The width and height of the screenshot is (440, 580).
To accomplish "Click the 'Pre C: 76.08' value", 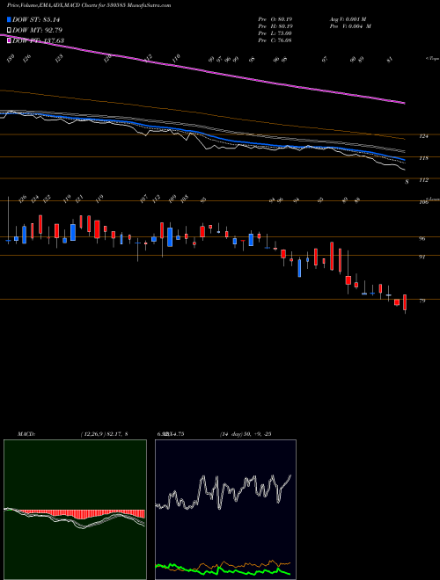I will (275, 40).
